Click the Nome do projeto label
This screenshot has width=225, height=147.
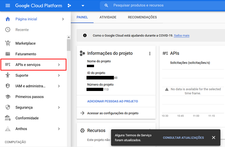[x=99, y=61]
